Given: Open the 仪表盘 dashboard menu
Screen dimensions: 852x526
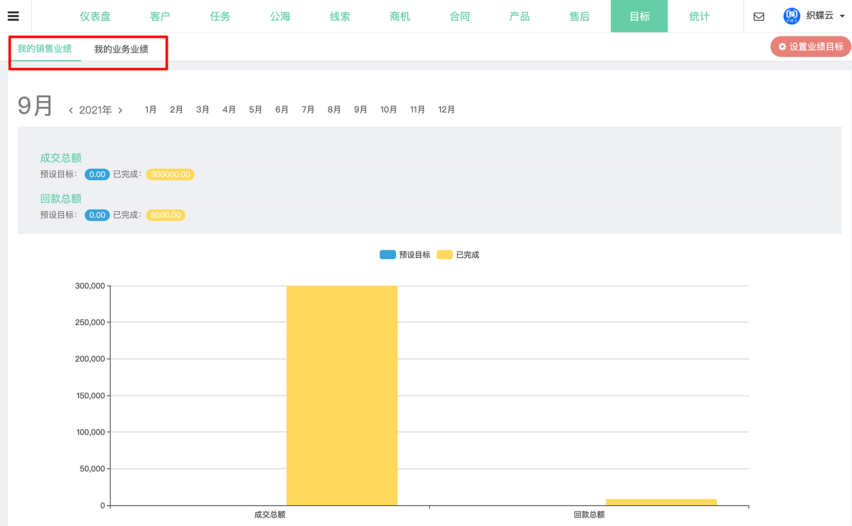Looking at the screenshot, I should click(95, 16).
